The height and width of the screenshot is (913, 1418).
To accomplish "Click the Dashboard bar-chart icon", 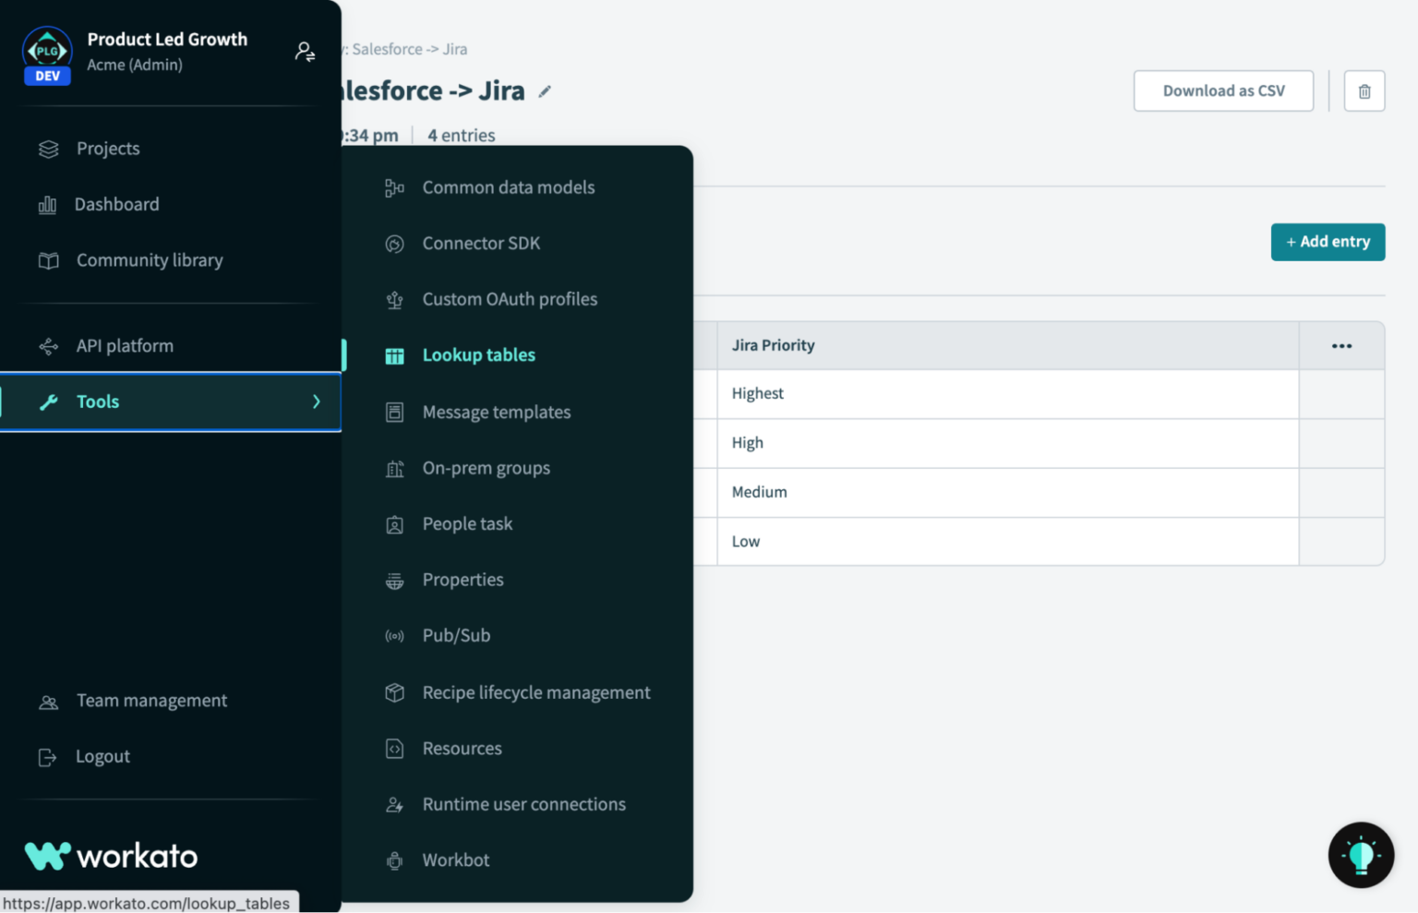I will (x=47, y=204).
